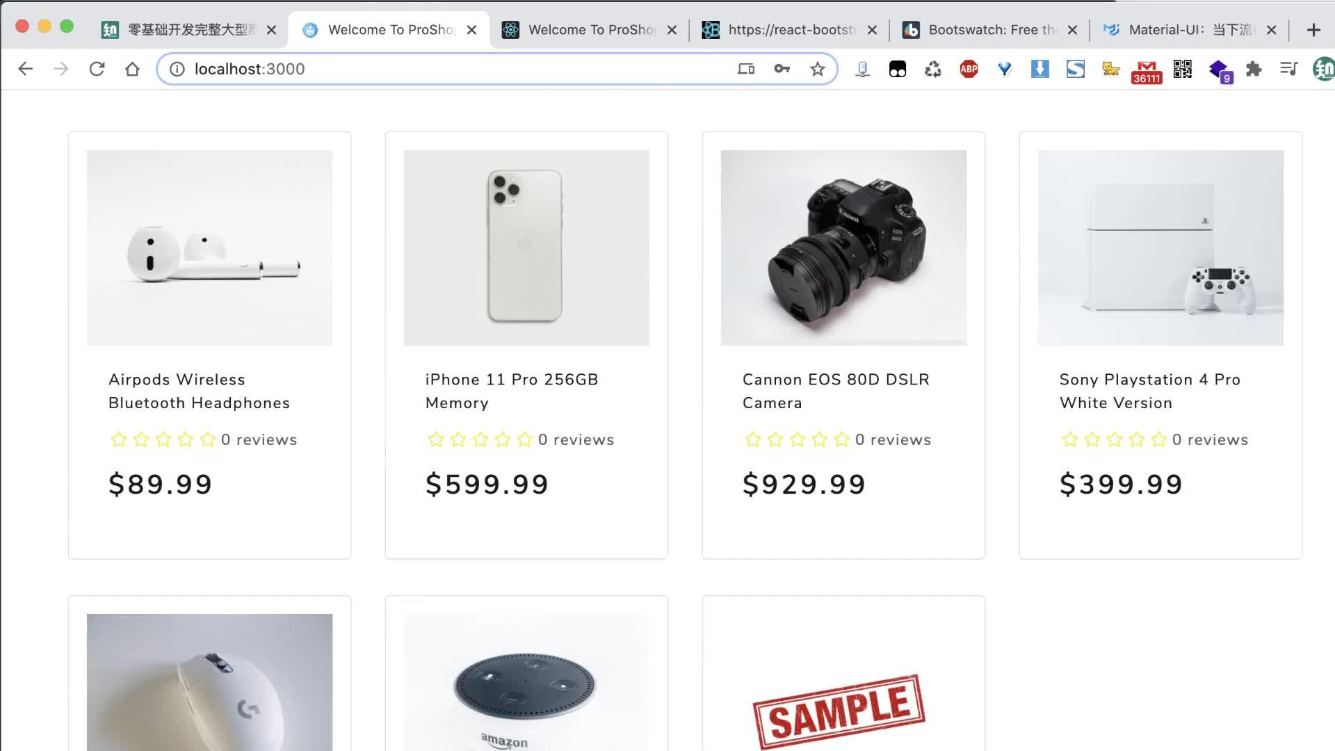
Task: Click the password key icon in address bar
Action: click(x=782, y=69)
